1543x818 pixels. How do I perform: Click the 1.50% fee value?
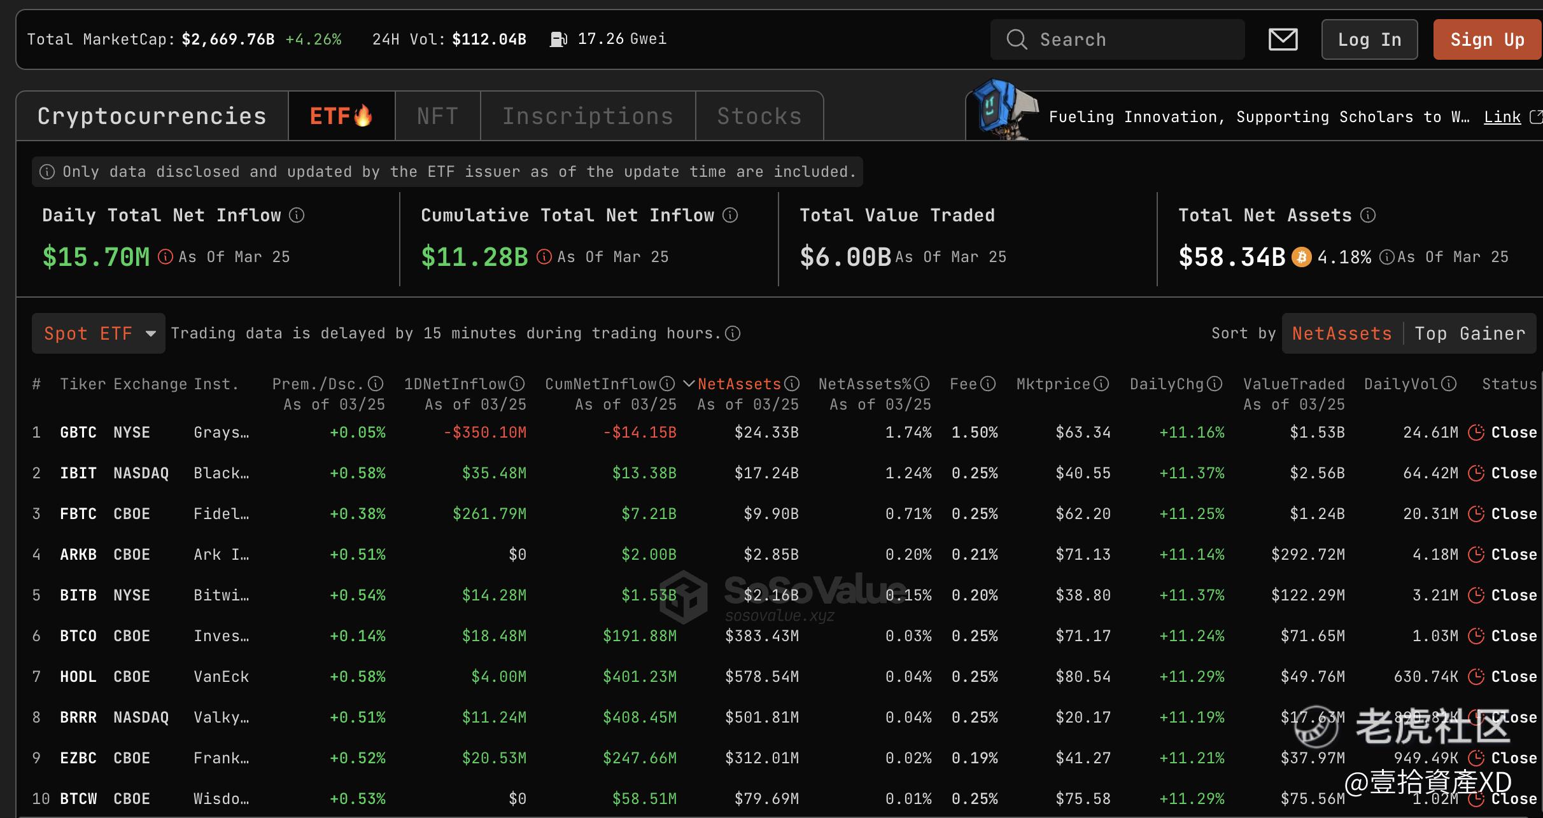975,433
